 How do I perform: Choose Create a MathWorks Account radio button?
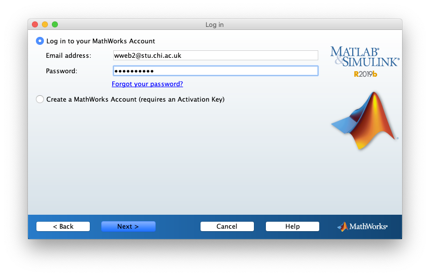pyautogui.click(x=40, y=99)
